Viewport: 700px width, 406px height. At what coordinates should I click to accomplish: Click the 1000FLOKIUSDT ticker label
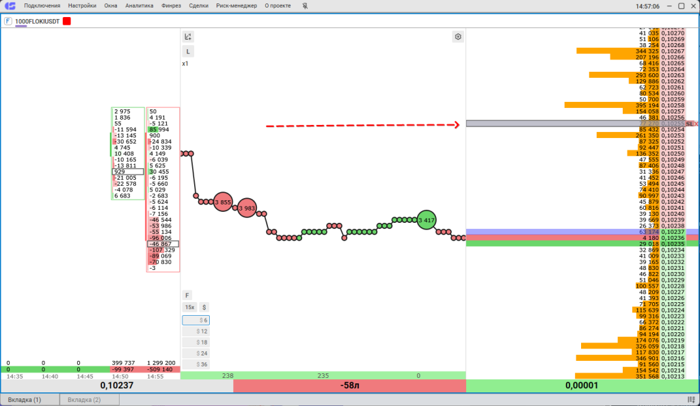click(x=37, y=21)
